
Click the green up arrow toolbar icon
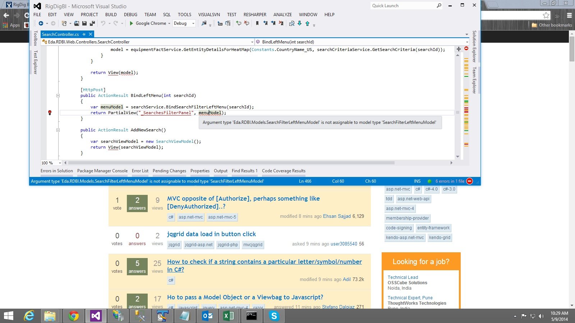pos(307,24)
